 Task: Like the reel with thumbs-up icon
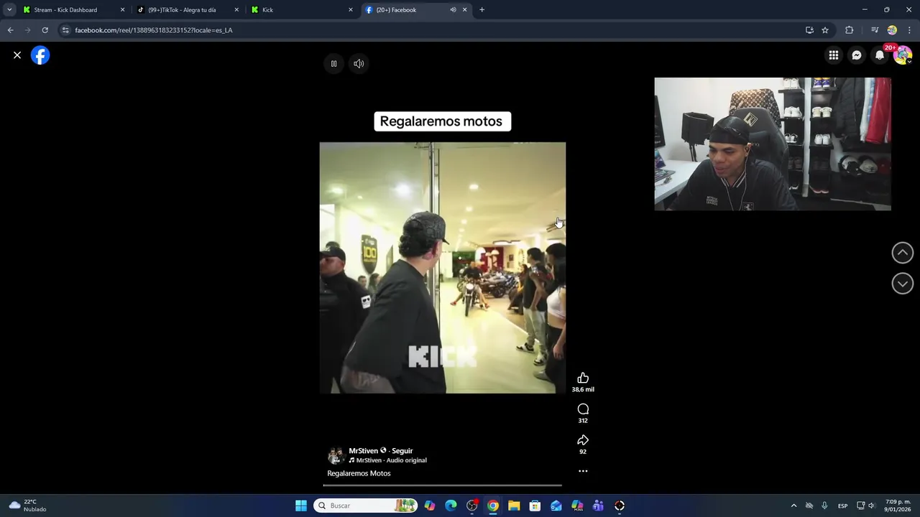pos(583,378)
